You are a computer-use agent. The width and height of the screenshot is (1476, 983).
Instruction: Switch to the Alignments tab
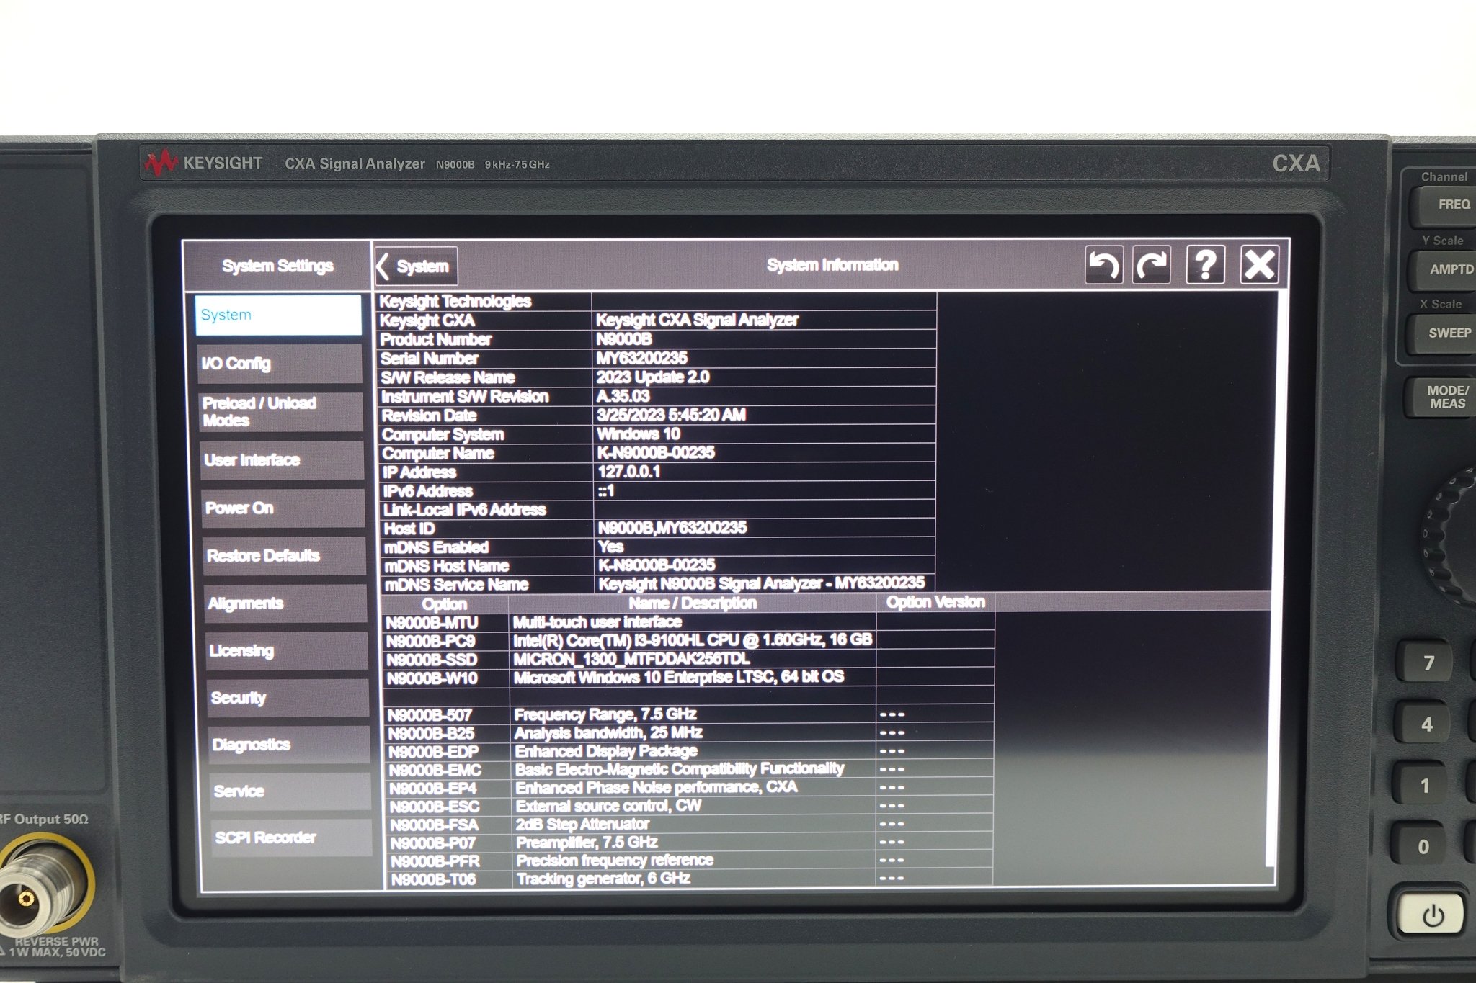coord(286,603)
